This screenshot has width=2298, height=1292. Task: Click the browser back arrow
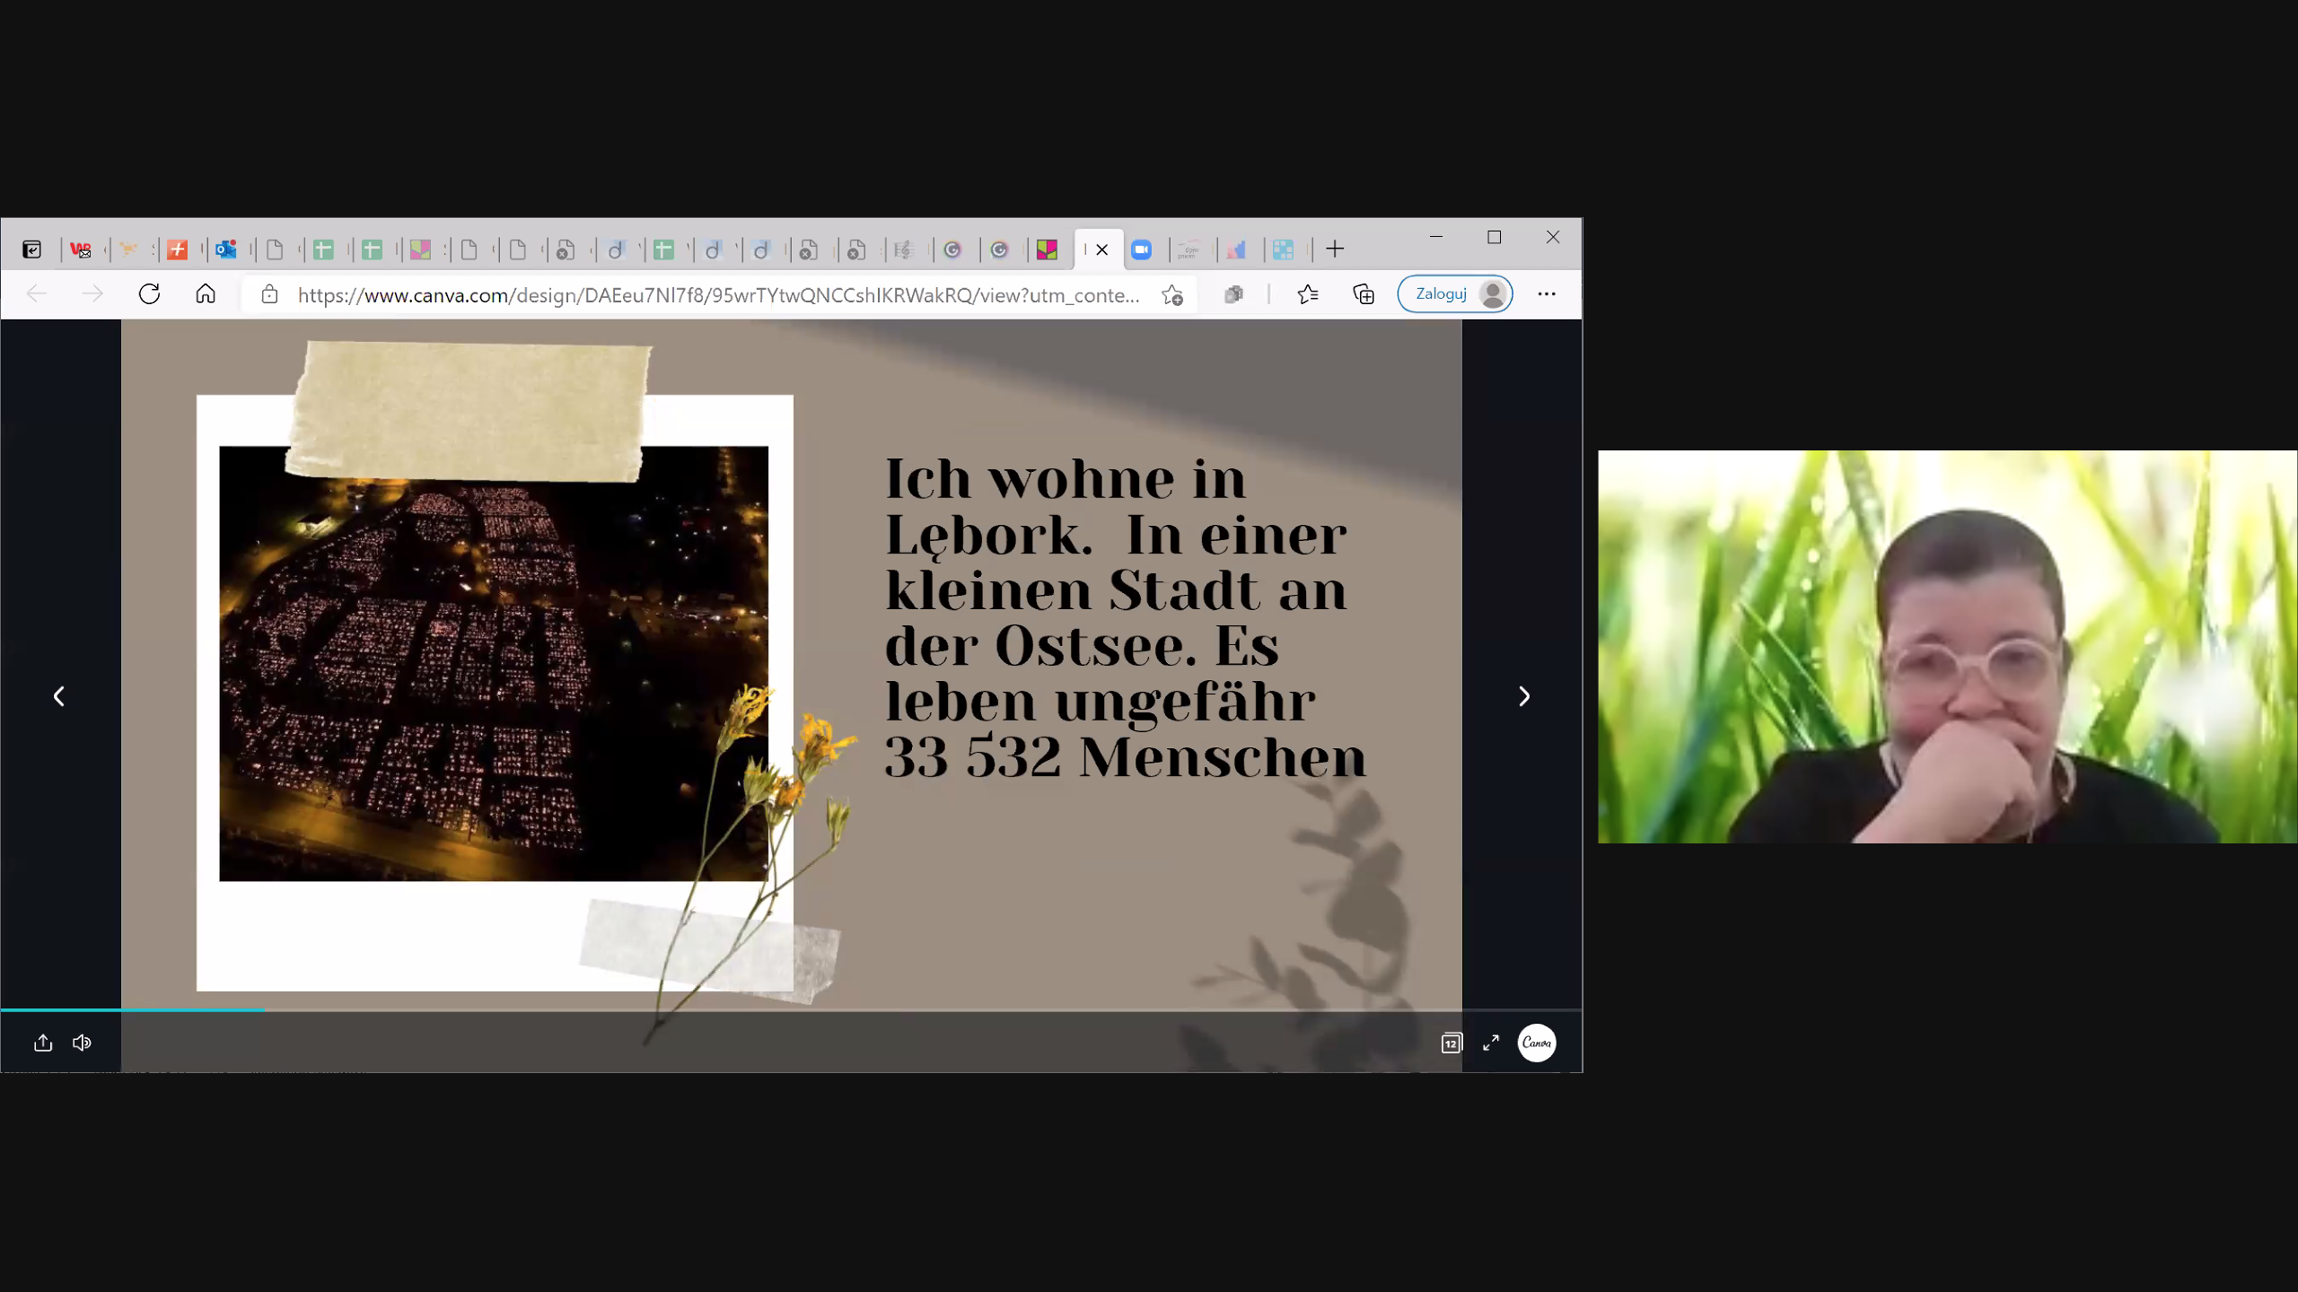(36, 294)
